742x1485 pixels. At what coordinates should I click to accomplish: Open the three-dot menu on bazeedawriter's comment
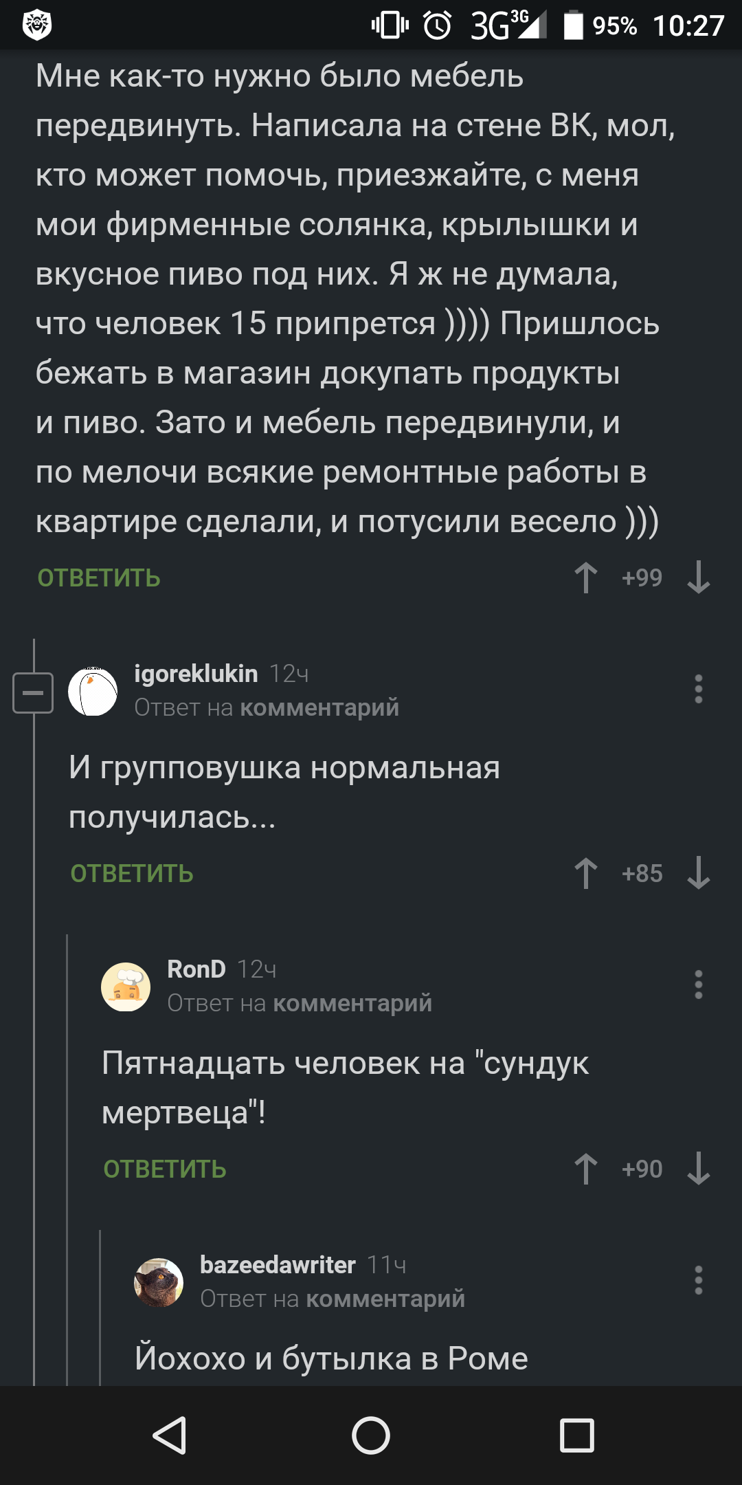click(x=698, y=1280)
